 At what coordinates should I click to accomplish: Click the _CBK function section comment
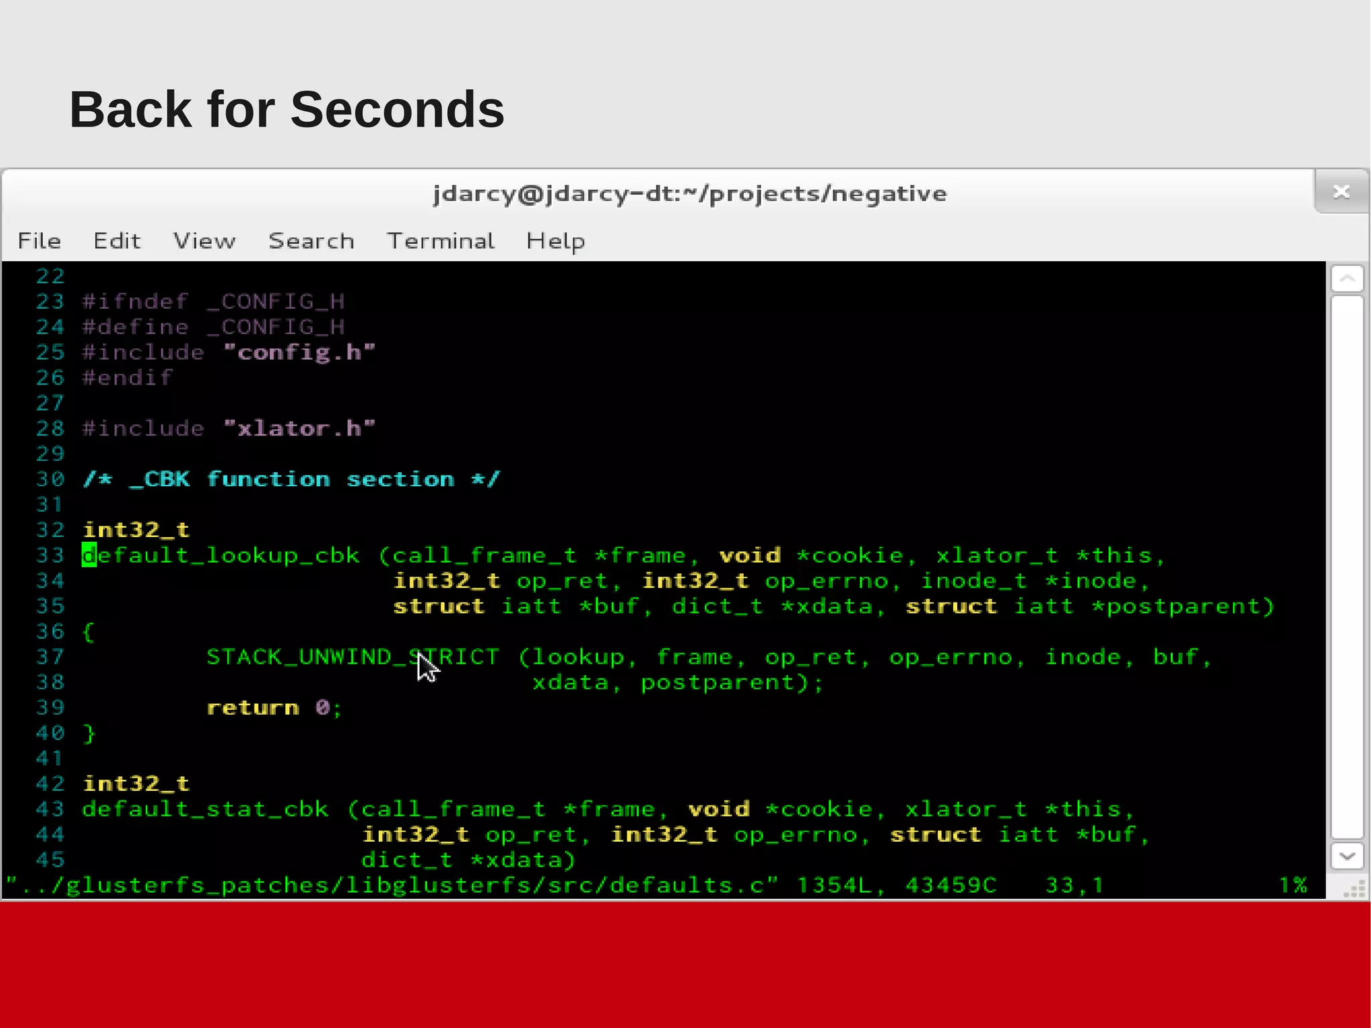point(291,480)
